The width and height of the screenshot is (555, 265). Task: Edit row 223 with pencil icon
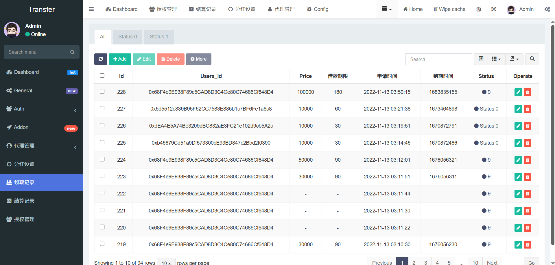point(518,177)
